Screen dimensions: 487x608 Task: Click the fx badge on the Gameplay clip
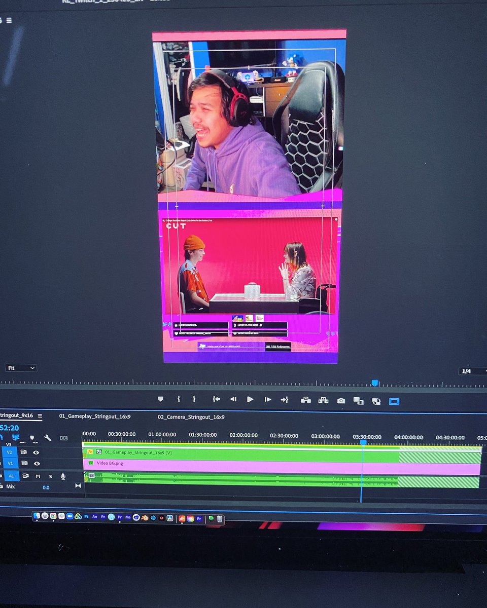90,452
